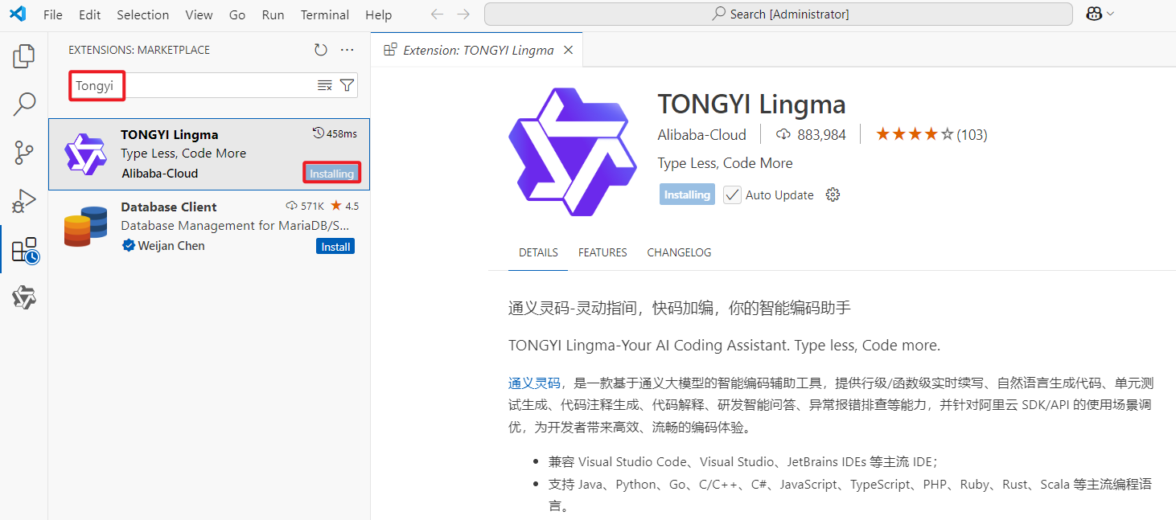
Task: Click the 4.5 rating on Database Client
Action: tap(345, 206)
